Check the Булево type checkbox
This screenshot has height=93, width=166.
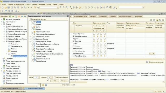32,29
